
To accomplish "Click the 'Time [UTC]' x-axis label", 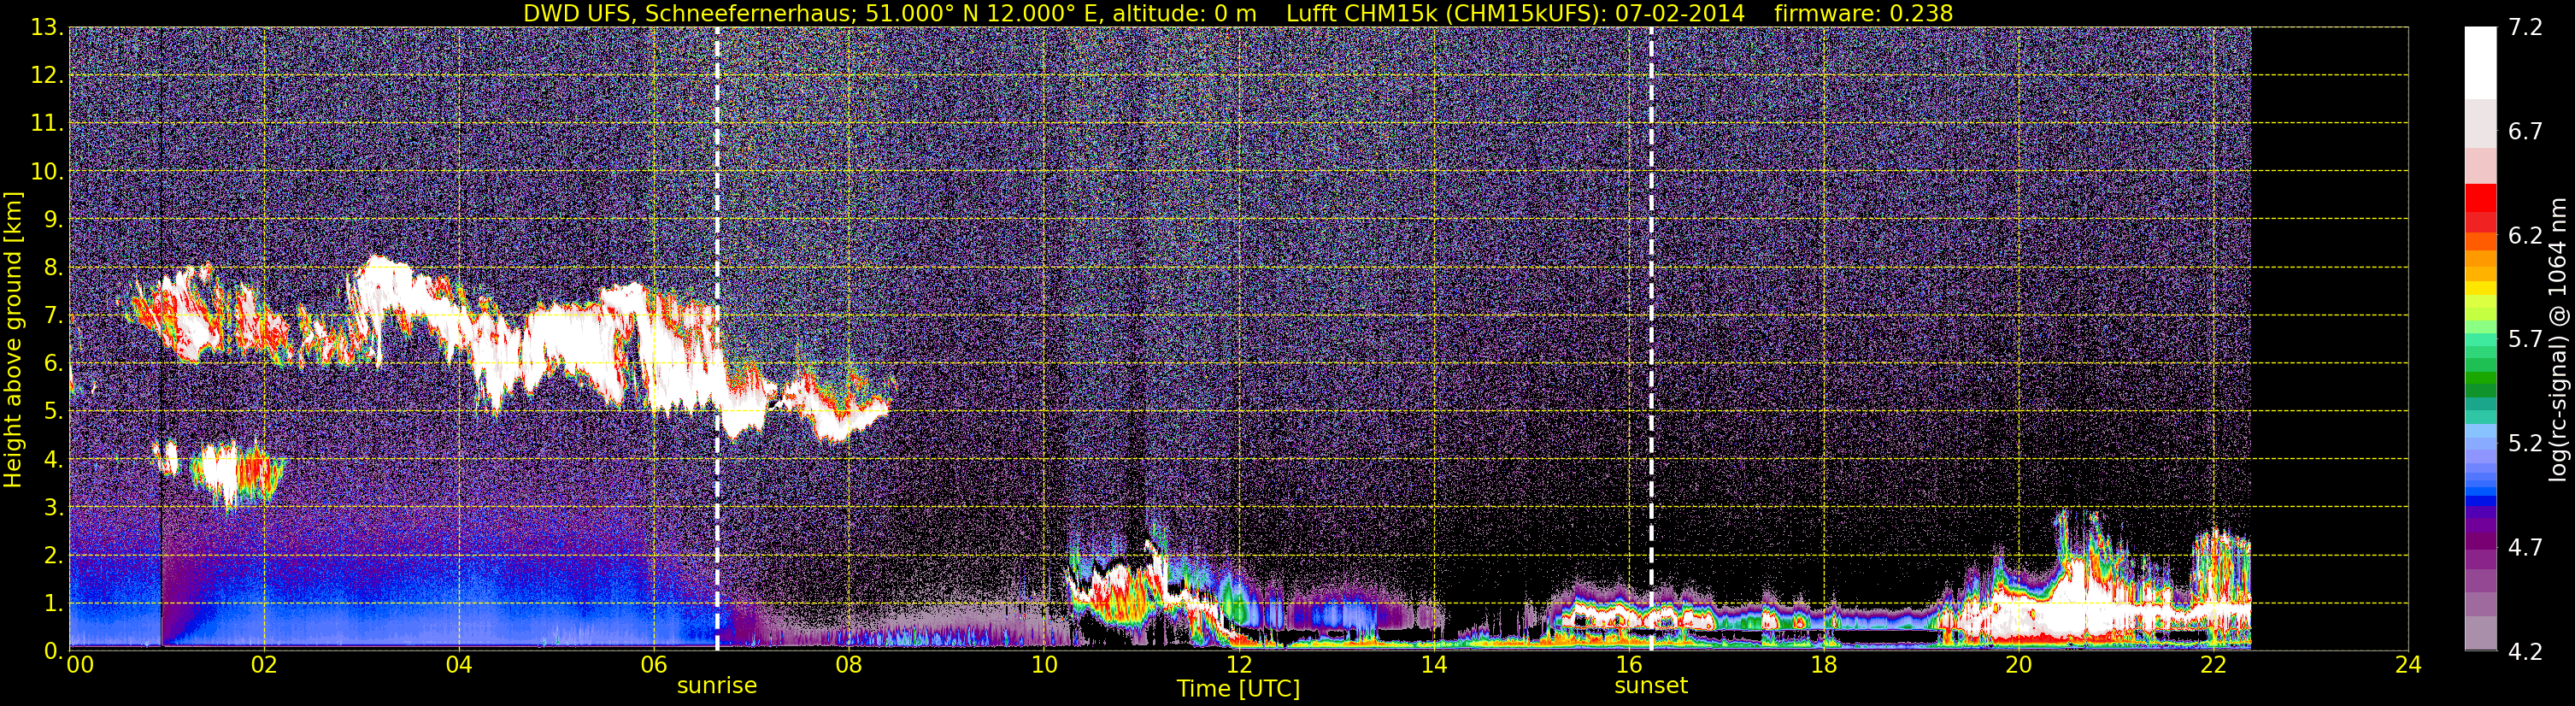I will point(1238,689).
